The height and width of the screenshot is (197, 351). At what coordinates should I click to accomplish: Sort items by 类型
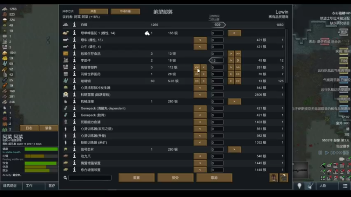tap(93, 11)
